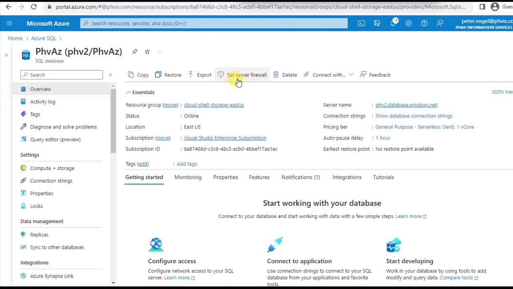Click the Azure global search bar

pyautogui.click(x=214, y=23)
